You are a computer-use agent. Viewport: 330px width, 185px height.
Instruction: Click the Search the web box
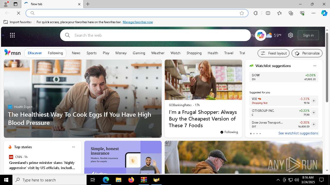pyautogui.click(x=155, y=35)
